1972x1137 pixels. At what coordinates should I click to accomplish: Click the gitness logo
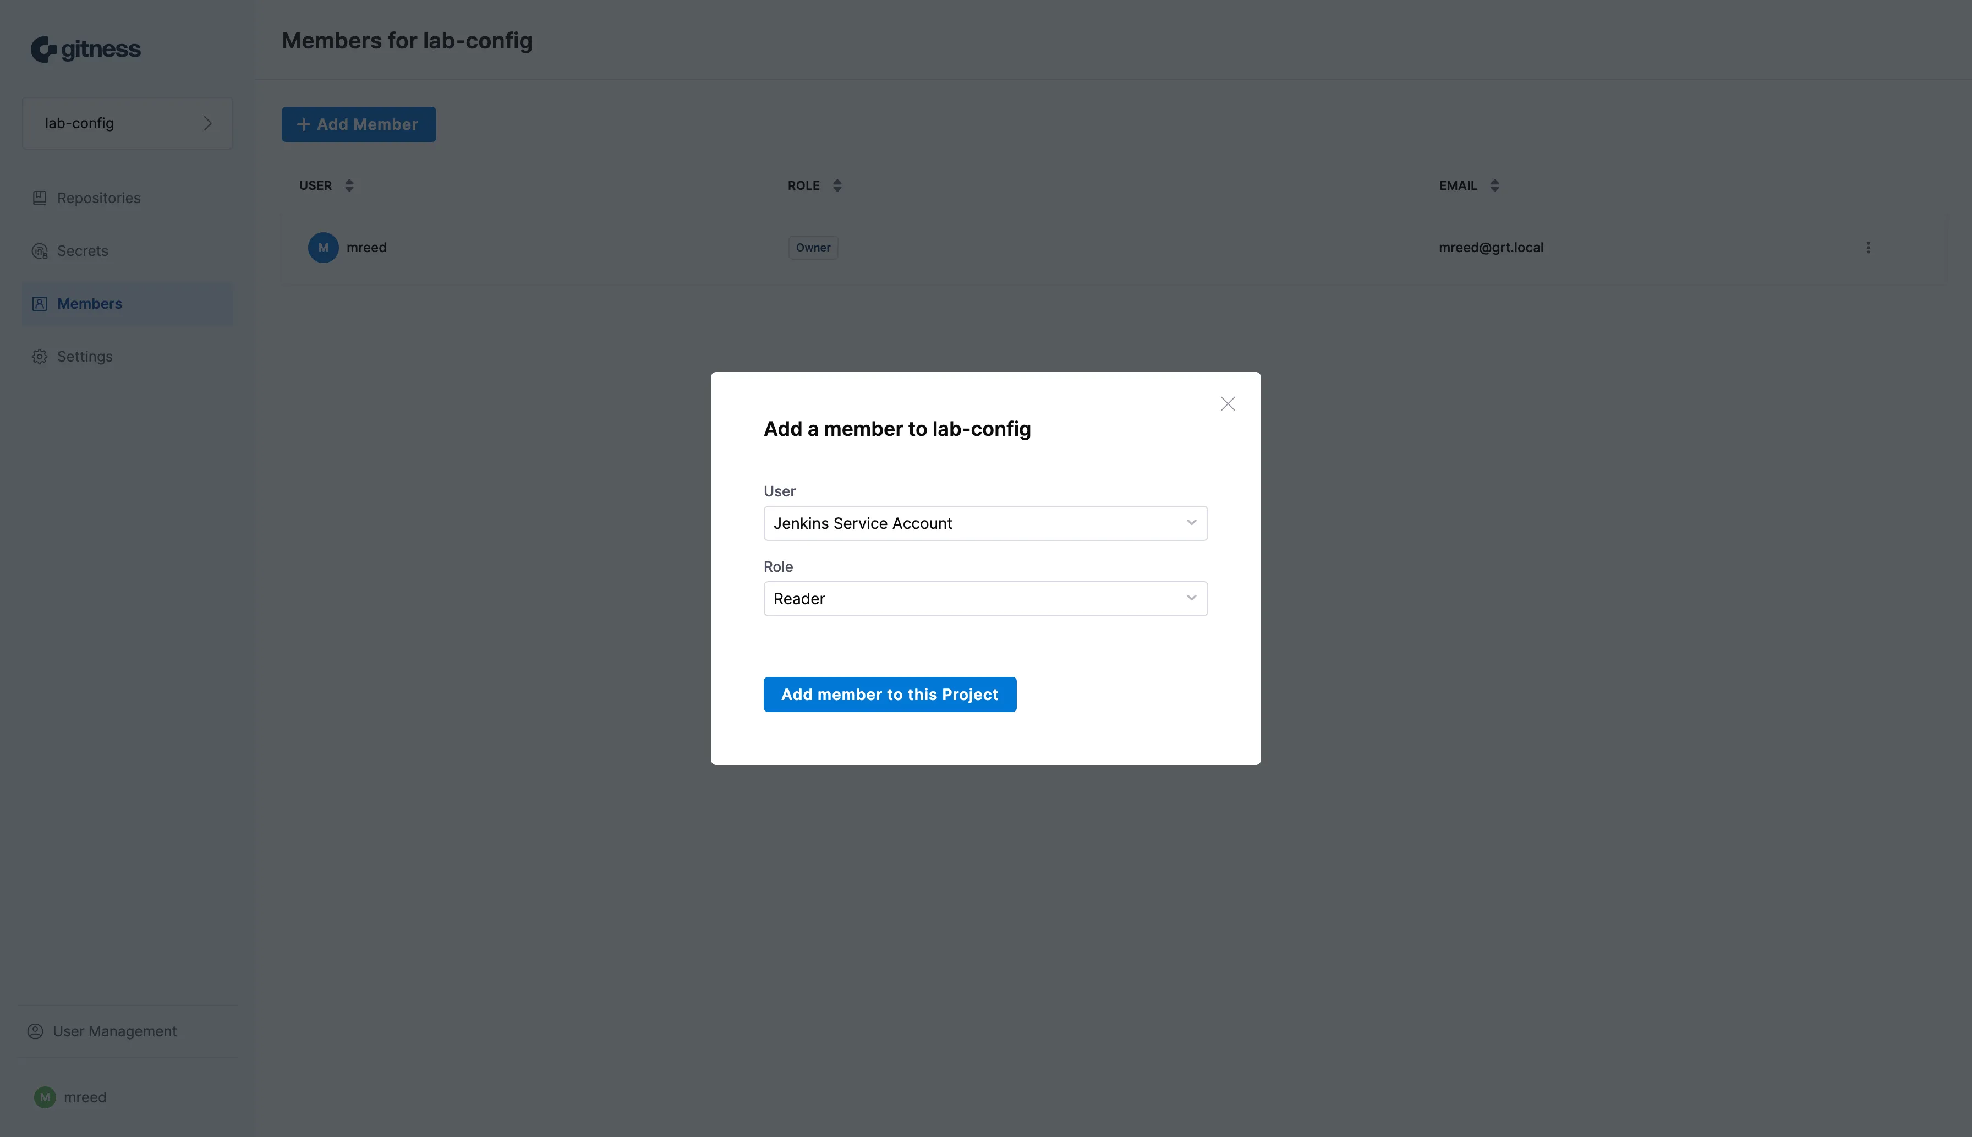point(86,49)
